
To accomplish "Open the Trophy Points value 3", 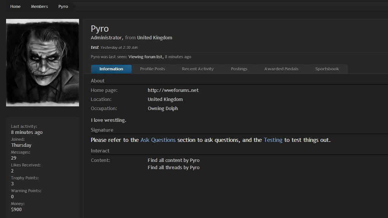I will click(x=13, y=184).
